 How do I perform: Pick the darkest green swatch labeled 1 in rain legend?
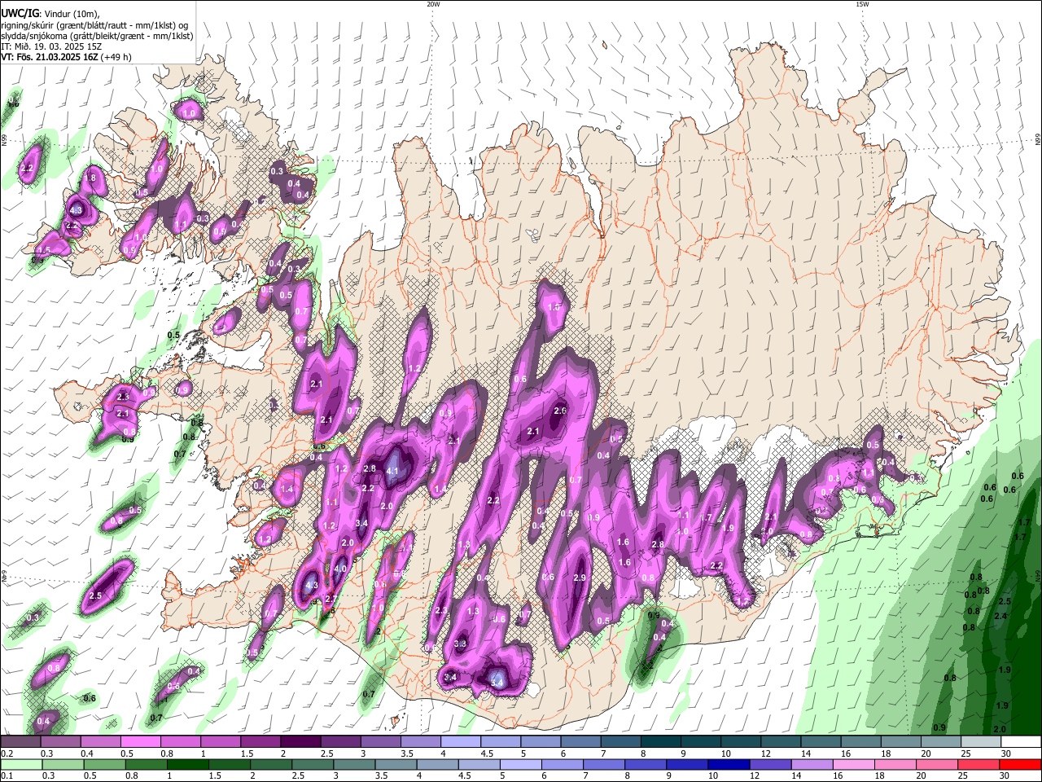[x=188, y=764]
